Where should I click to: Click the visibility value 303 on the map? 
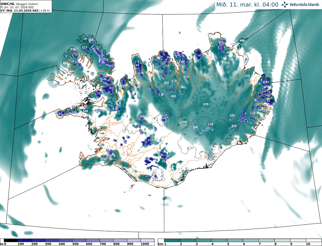pyautogui.click(x=173, y=96)
